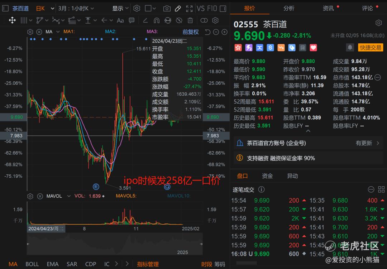Delete all drawings with trash icon

tap(190, 20)
